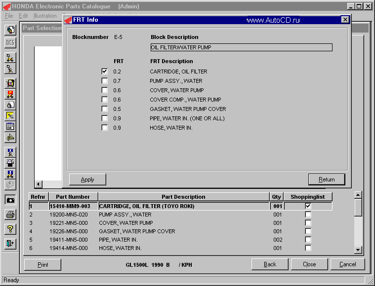This screenshot has width=375, height=286.
Task: Check FRT 0.6 Cover, Water Pump checkbox
Action: click(105, 90)
